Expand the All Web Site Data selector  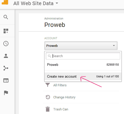coord(36,3)
